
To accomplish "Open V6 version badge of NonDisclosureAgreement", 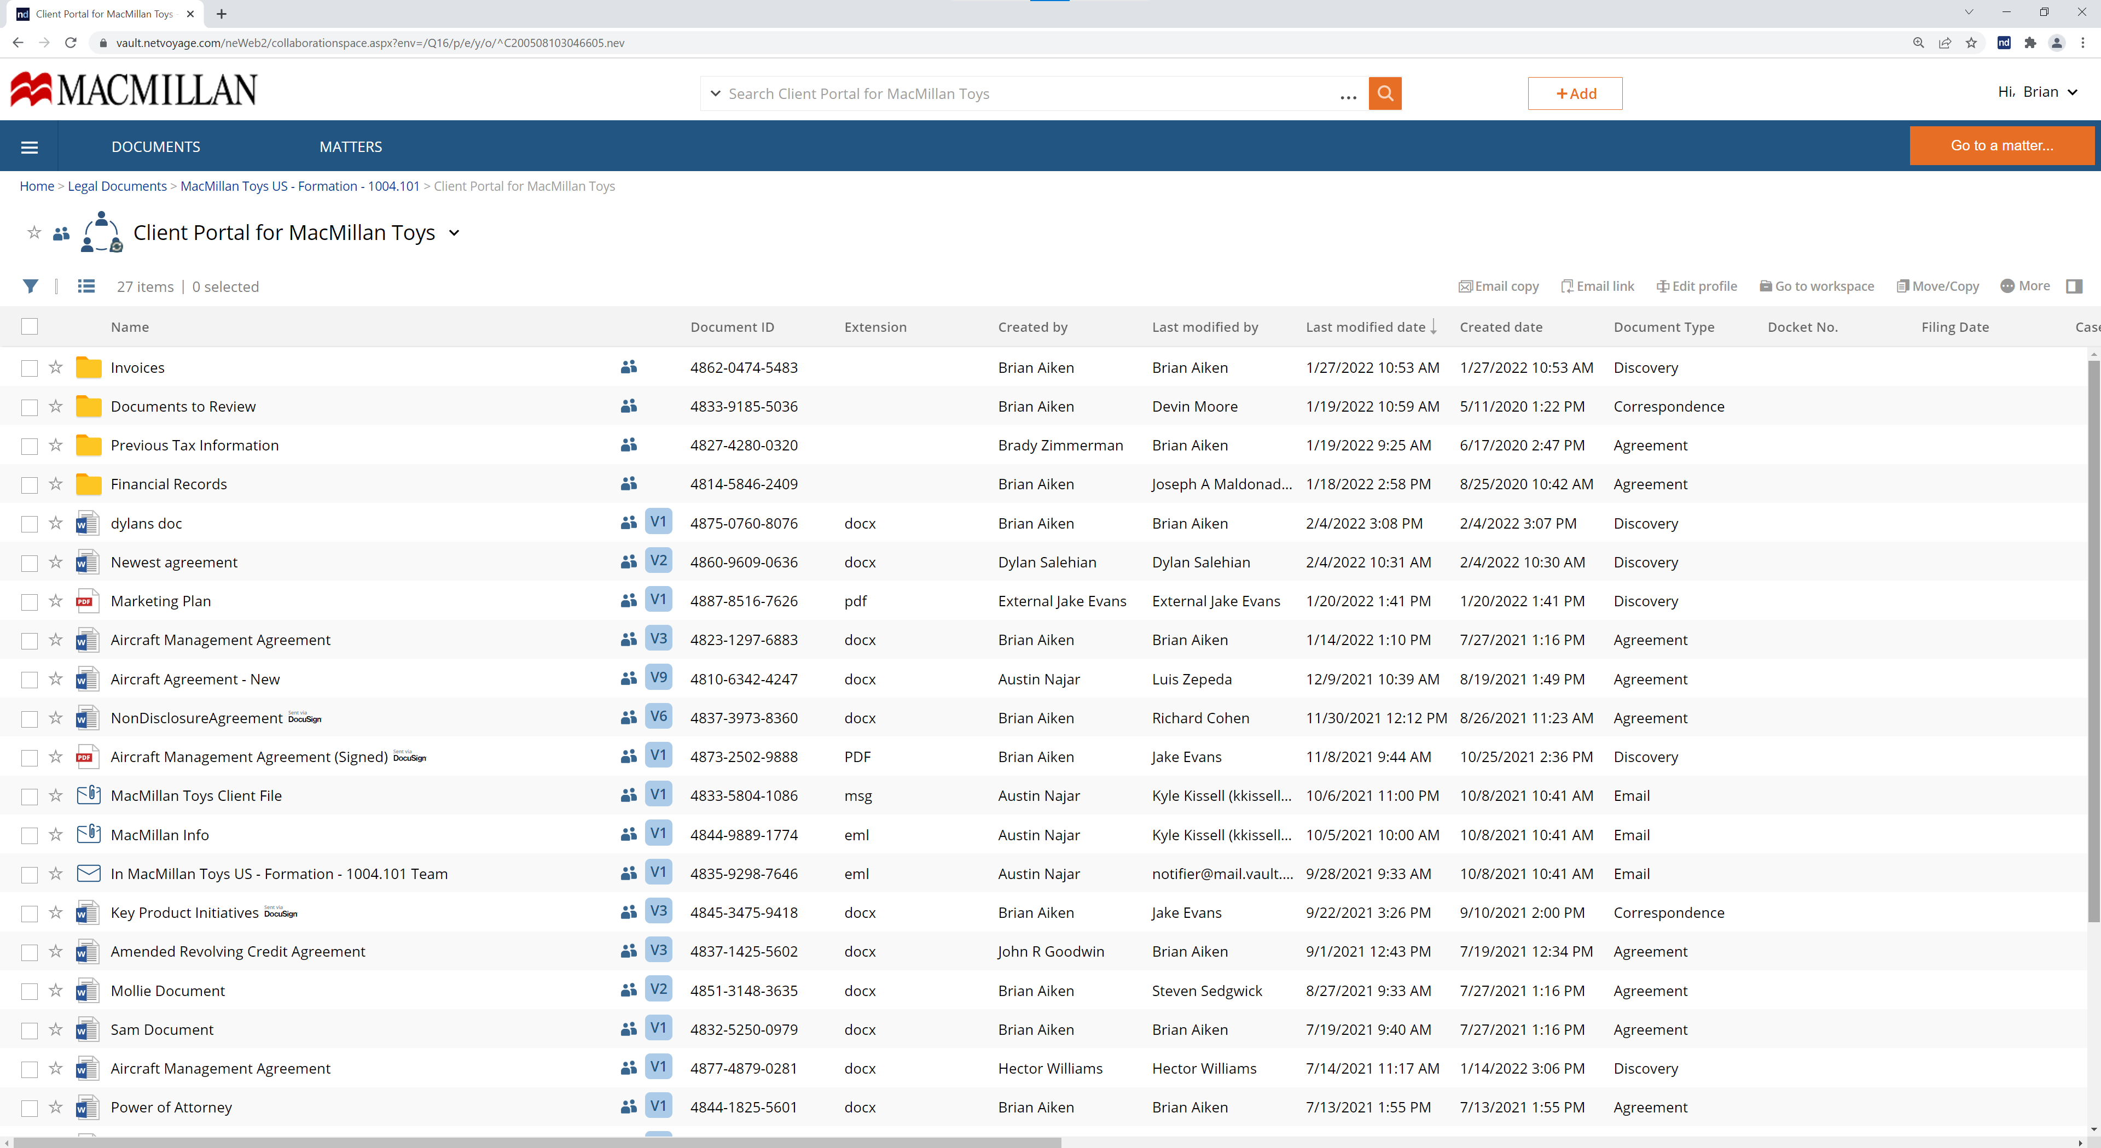I will point(658,716).
